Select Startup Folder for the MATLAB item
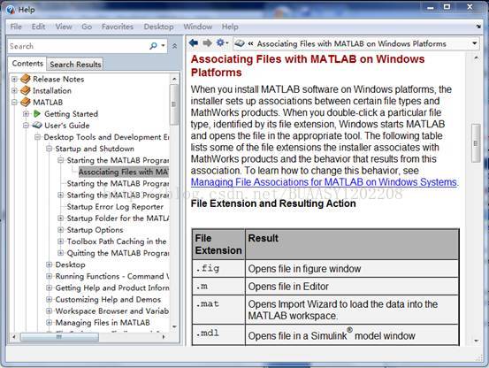 [x=118, y=218]
